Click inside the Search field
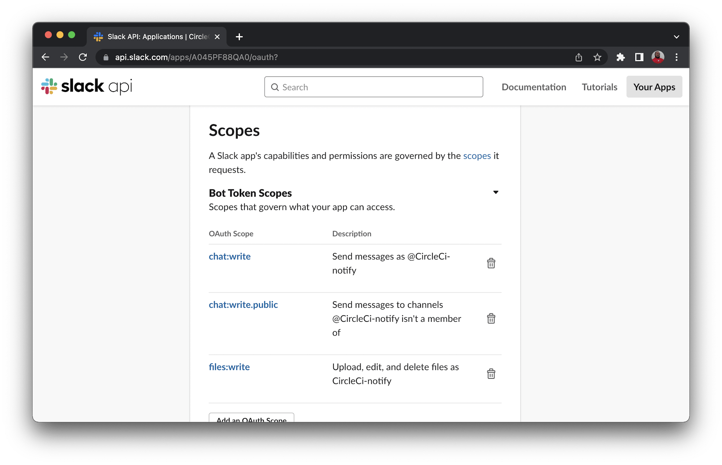This screenshot has height=465, width=722. [x=374, y=87]
